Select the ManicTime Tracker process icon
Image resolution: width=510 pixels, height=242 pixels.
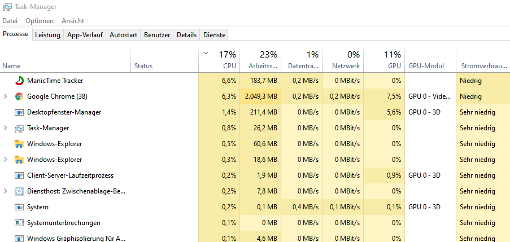[19, 81]
